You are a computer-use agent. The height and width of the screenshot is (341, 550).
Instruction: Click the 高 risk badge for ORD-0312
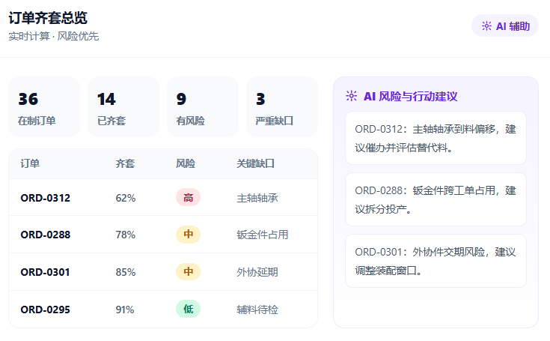click(188, 197)
